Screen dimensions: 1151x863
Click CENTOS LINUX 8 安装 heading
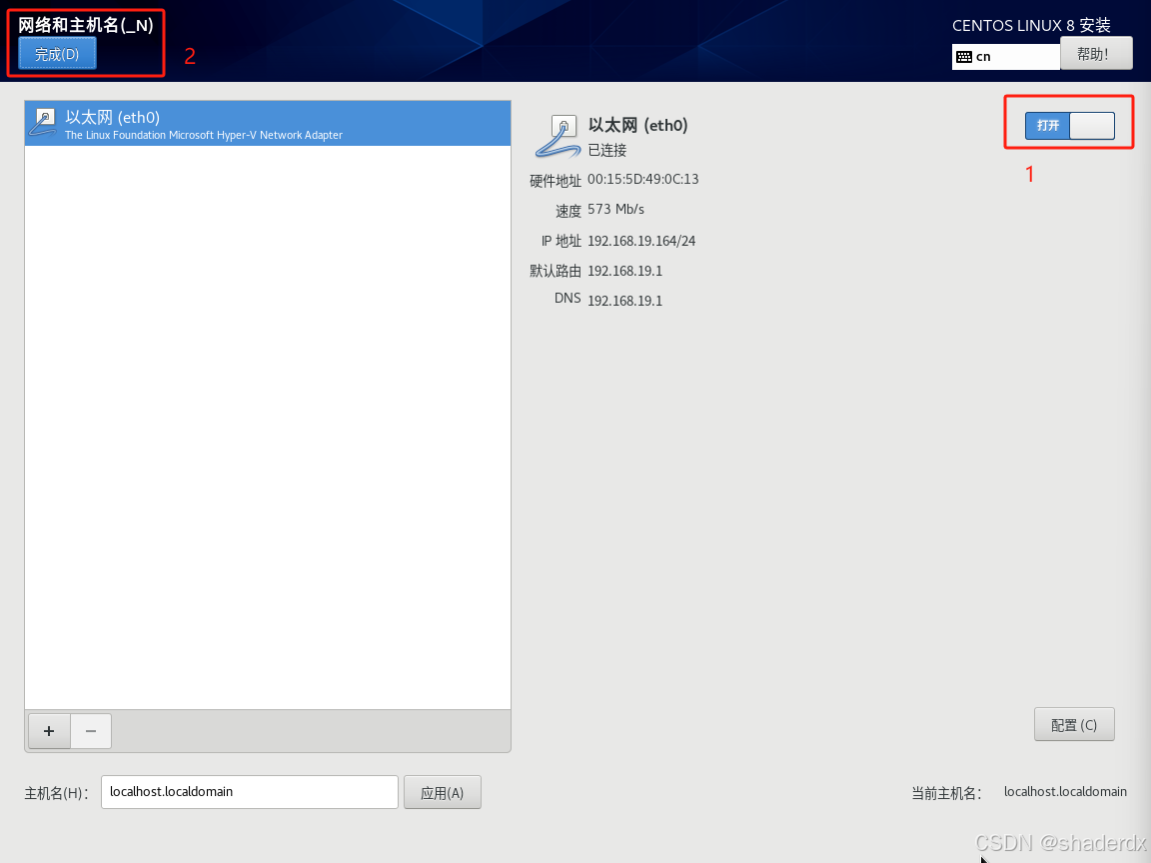1031,26
